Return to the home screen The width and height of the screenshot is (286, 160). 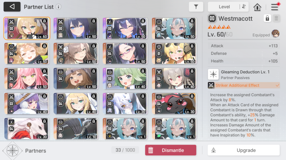coord(257,7)
